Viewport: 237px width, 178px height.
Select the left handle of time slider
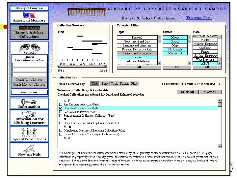(x=59, y=66)
